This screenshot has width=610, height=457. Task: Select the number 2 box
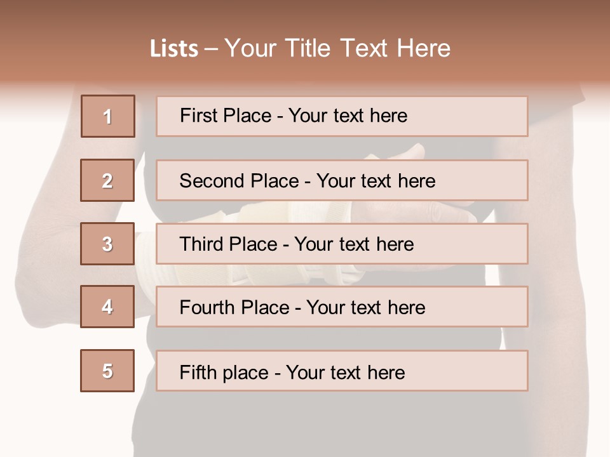click(x=107, y=180)
